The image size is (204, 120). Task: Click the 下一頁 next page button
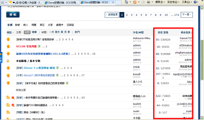pos(187,15)
